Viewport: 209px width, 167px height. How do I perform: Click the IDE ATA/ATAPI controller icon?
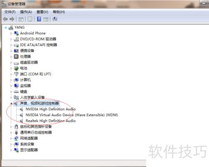point(16,45)
